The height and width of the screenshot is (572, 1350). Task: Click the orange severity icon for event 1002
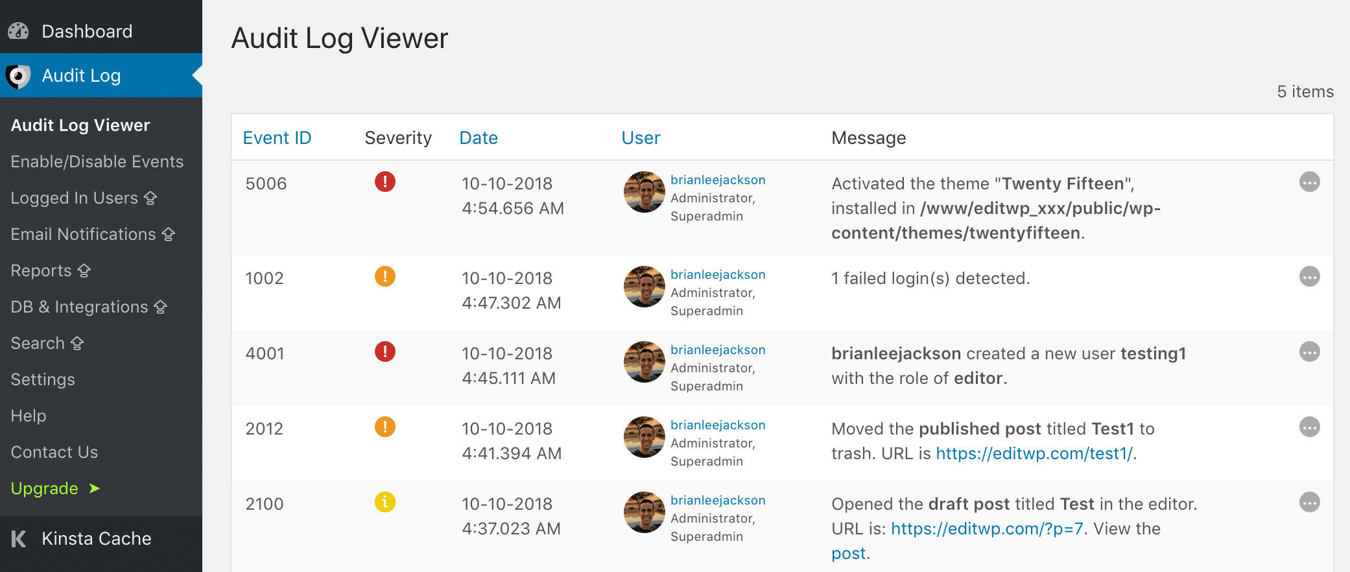(x=385, y=277)
